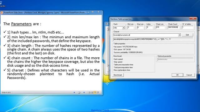Image resolution: width=200 pixels, height=112 pixels.
Task: Click the 'Rainbow Crack' caption text
Action: pyautogui.click(x=100, y=110)
